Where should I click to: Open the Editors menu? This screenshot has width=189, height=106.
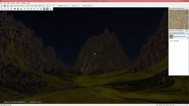18,3
